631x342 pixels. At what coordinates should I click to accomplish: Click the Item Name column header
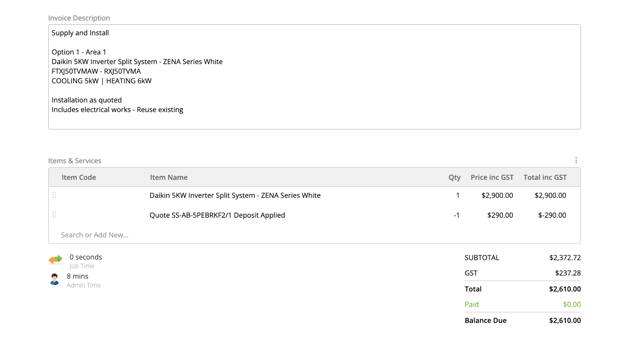[169, 177]
